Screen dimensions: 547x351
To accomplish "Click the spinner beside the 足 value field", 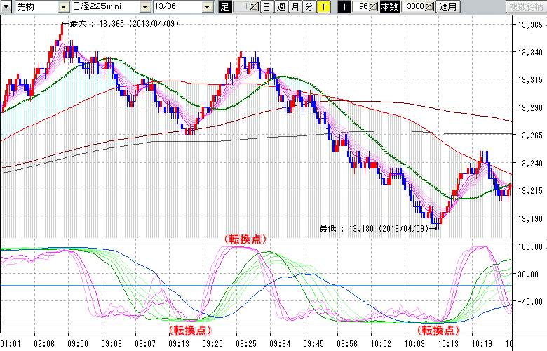I will [255, 7].
